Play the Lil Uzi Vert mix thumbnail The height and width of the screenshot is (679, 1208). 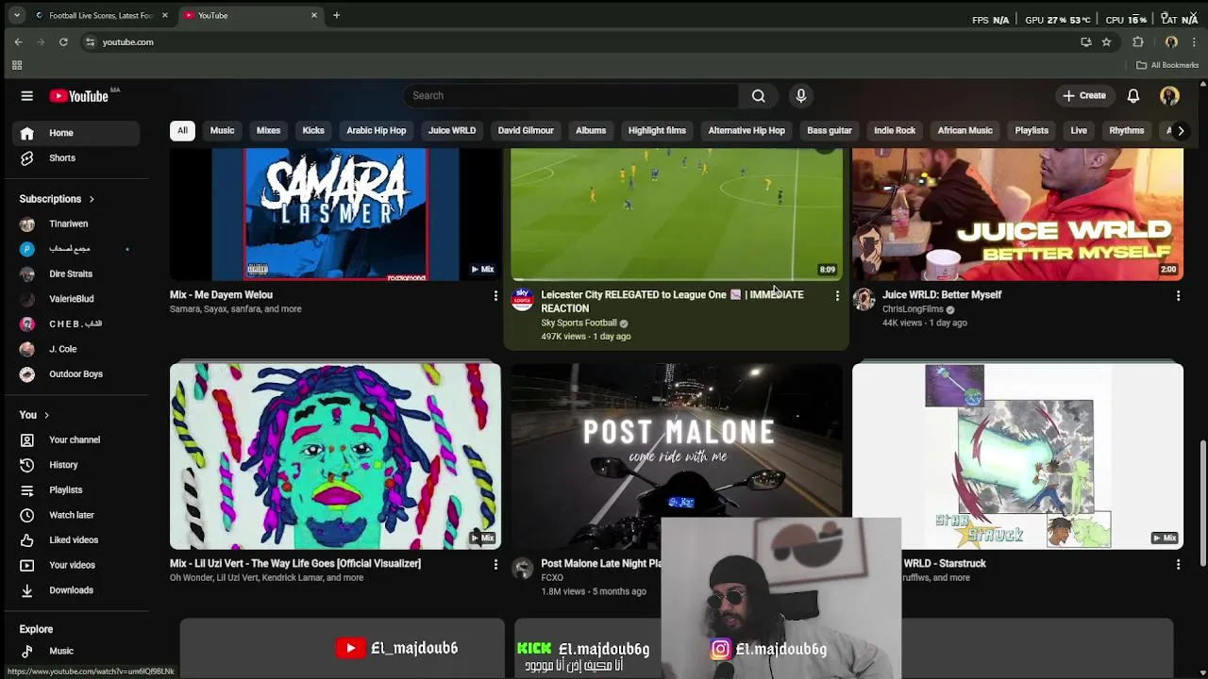tap(335, 455)
